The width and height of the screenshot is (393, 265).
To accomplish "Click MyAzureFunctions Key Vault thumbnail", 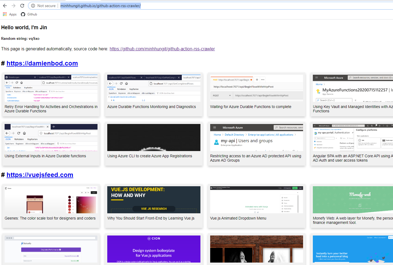I will 353,88.
